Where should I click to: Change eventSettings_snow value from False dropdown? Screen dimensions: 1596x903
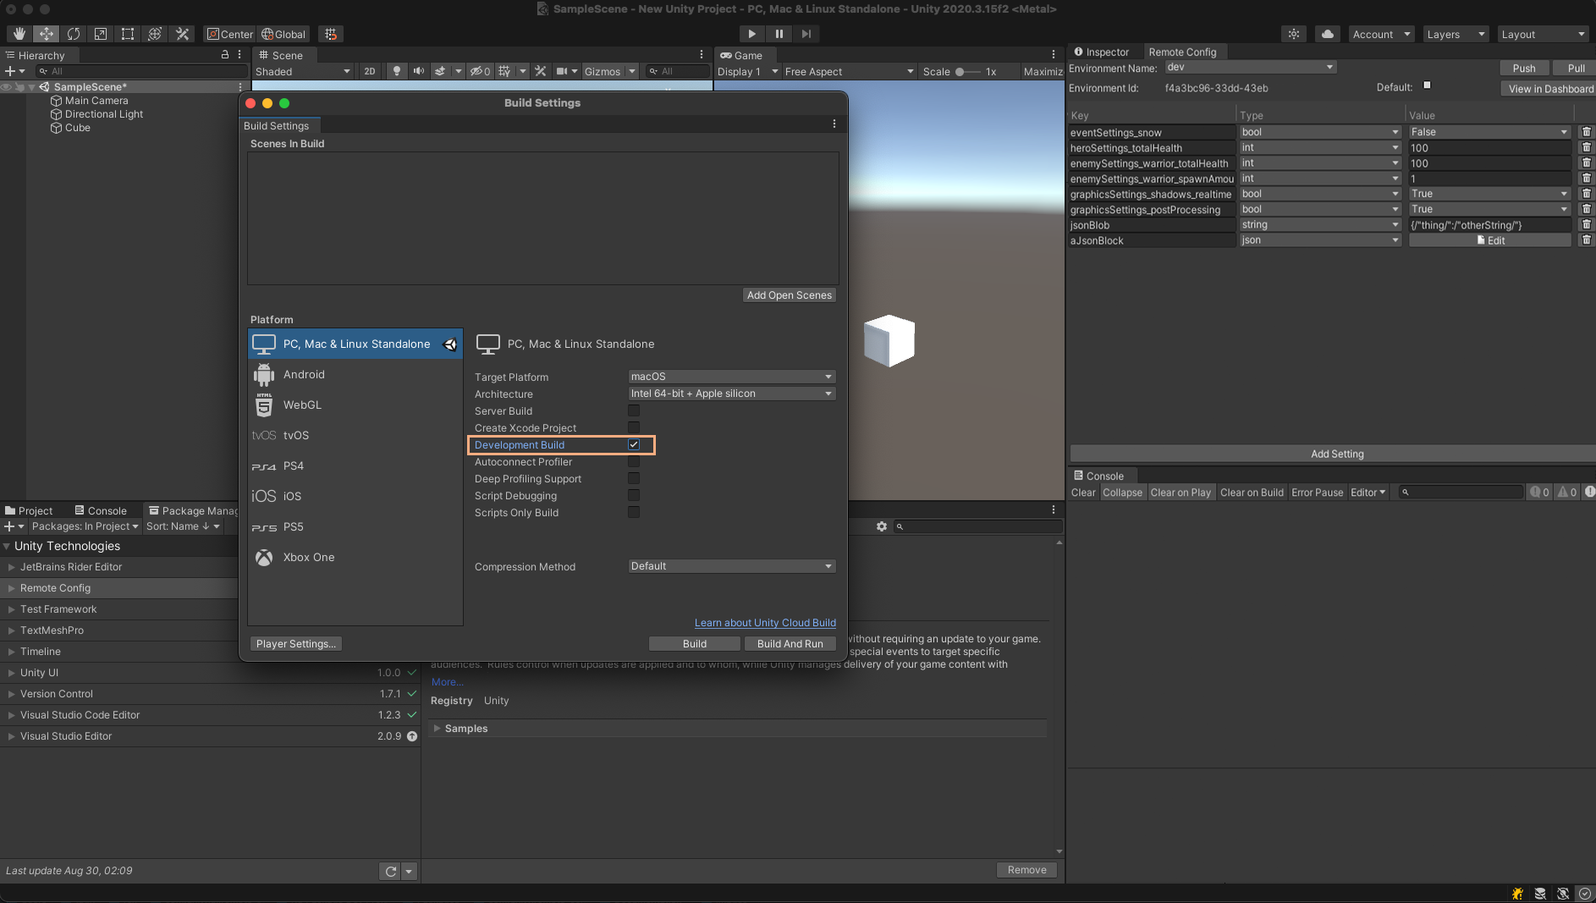[1488, 132]
